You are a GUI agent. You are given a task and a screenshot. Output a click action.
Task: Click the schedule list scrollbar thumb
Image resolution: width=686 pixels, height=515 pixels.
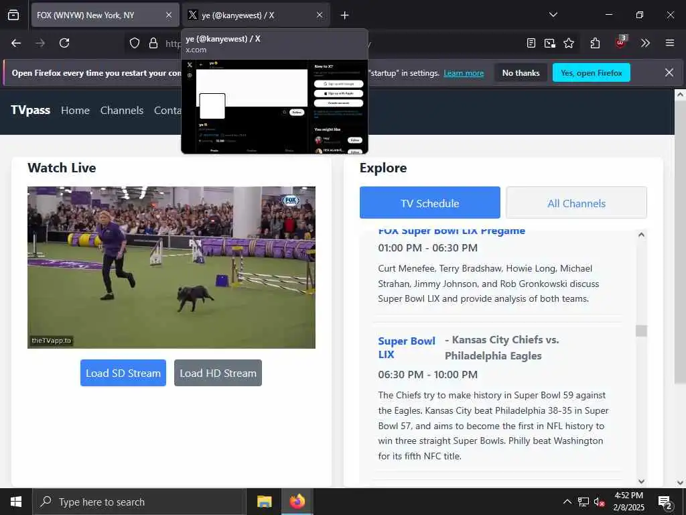click(x=641, y=331)
